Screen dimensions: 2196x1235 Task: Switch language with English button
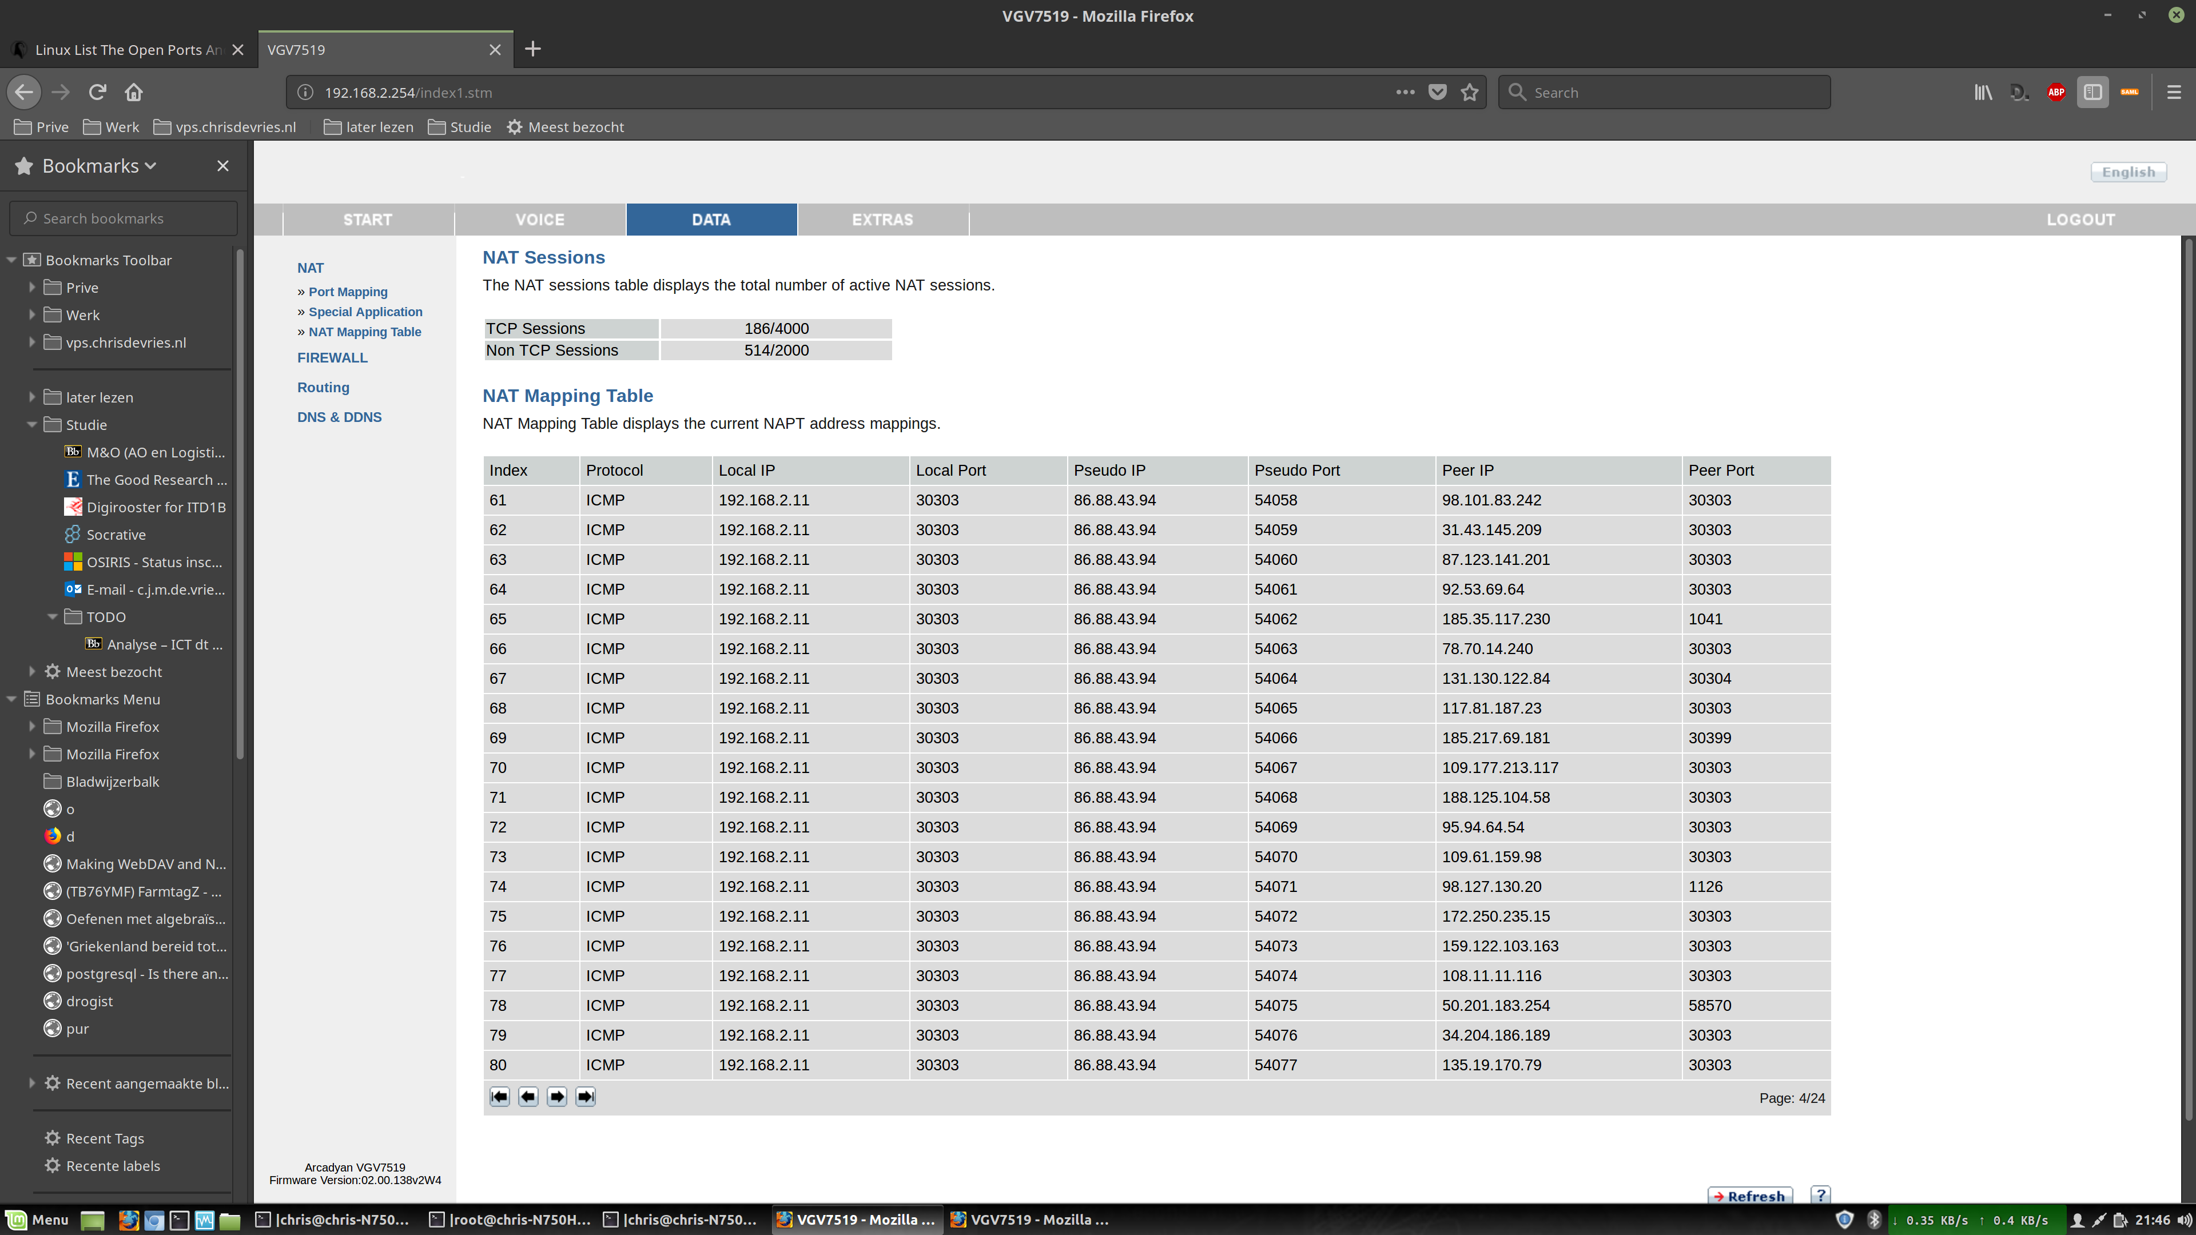[x=2128, y=172]
